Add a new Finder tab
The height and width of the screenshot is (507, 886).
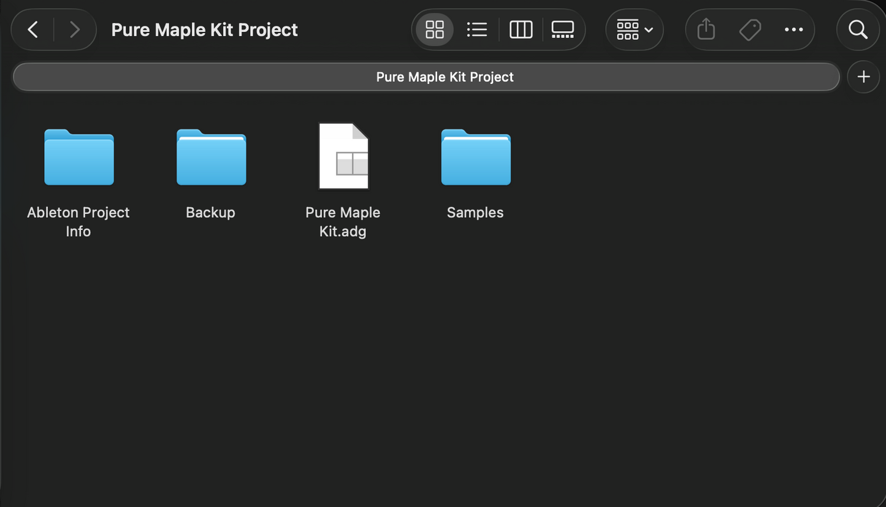863,77
